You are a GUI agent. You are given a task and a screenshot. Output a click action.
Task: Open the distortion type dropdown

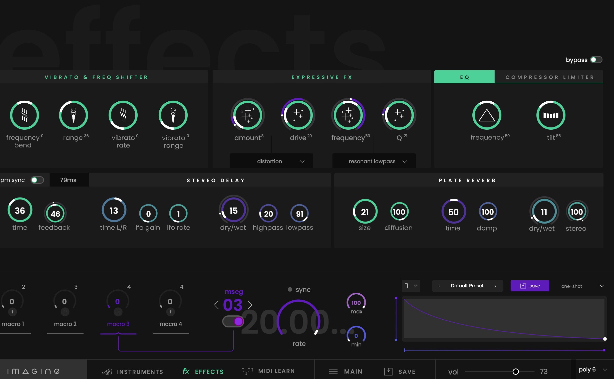pos(271,161)
